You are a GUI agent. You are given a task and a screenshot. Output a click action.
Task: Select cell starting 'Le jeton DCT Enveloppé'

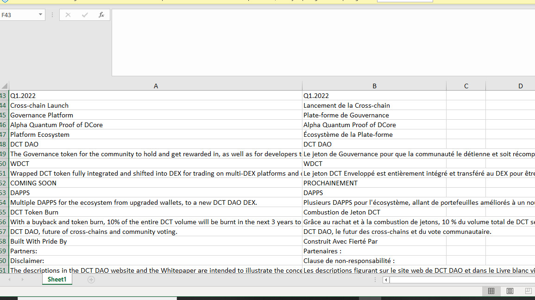(374, 173)
